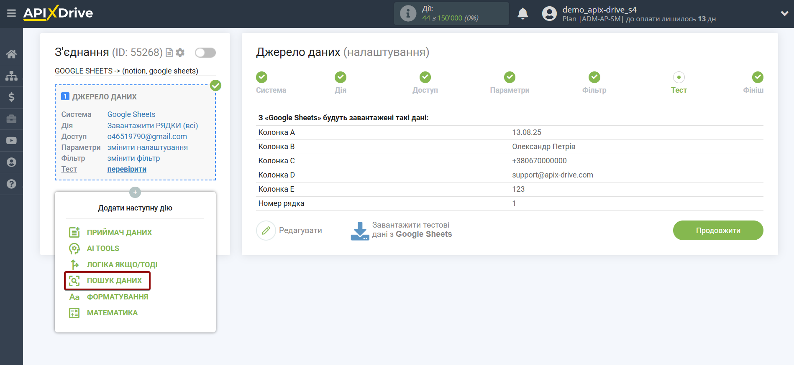Viewport: 794px width, 365px height.
Task: Go to the Тест step
Action: click(x=679, y=77)
